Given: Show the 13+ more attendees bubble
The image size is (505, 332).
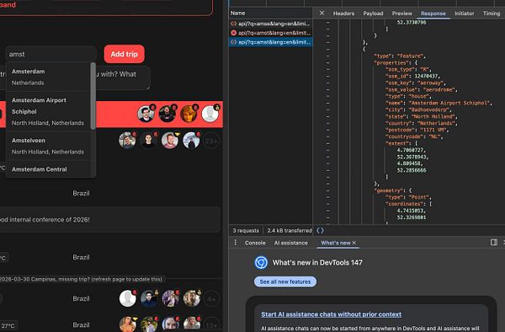Looking at the screenshot, I should pyautogui.click(x=211, y=324).
